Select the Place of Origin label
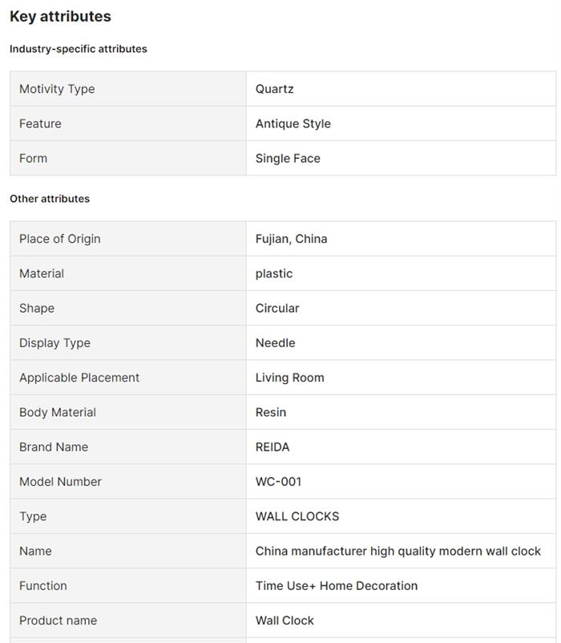This screenshot has height=643, width=561. click(60, 239)
